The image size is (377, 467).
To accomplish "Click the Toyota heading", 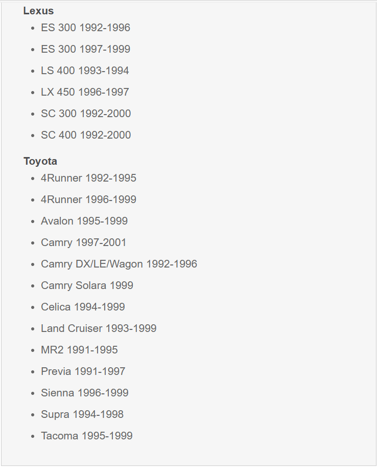I will pyautogui.click(x=40, y=161).
